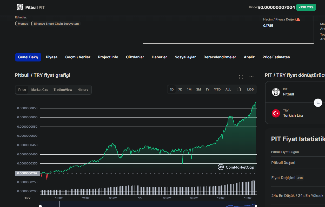Open the fullscreen chart icon

[241, 77]
